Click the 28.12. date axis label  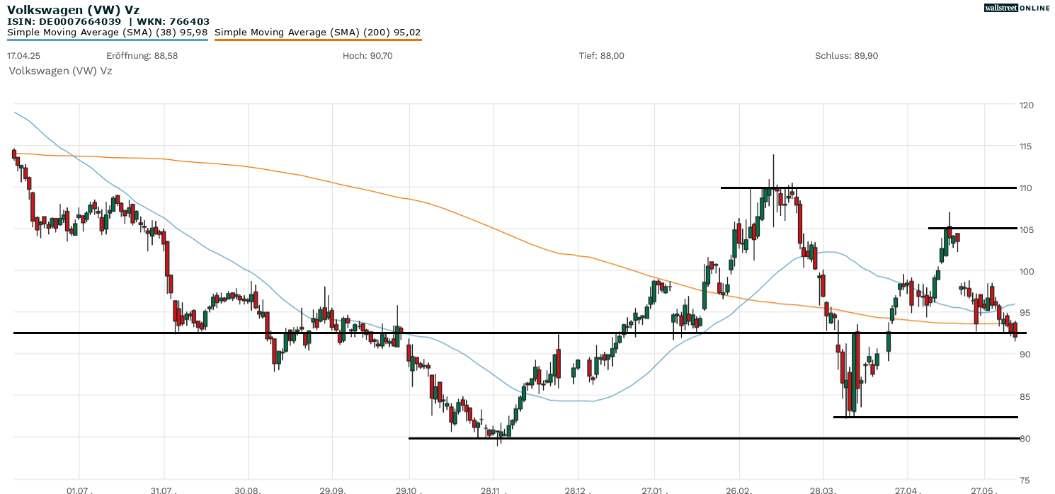[578, 490]
